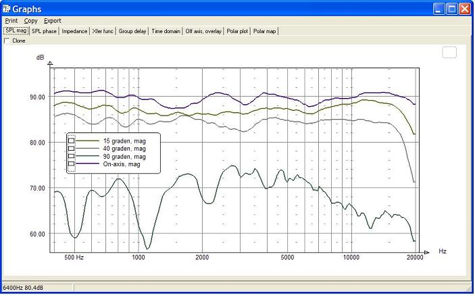Click the 80.00 dB axis label
475x296 pixels.
coord(37,143)
